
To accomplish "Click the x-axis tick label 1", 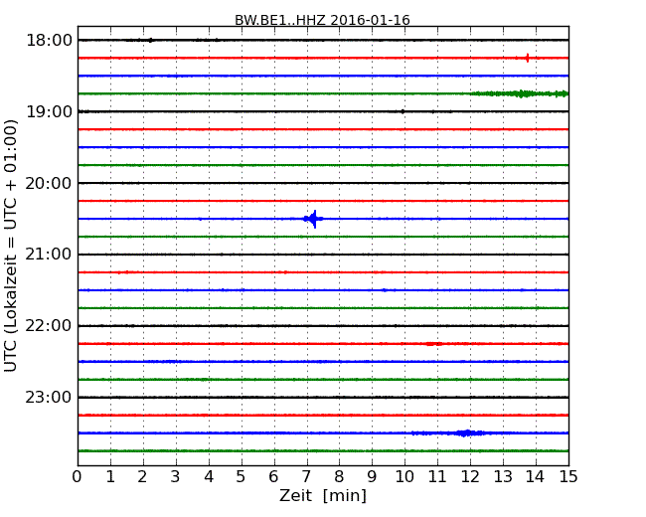I will click(110, 476).
